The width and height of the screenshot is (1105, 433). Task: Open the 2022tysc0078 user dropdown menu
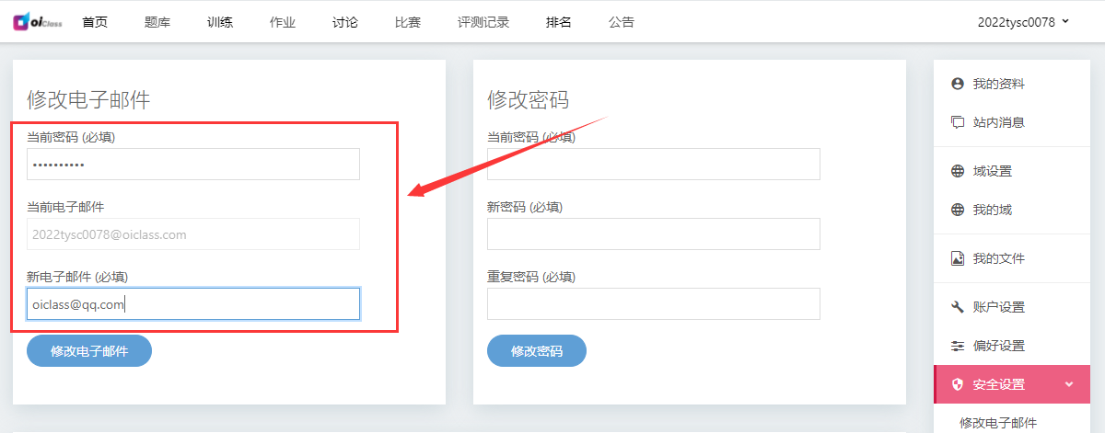point(1023,22)
